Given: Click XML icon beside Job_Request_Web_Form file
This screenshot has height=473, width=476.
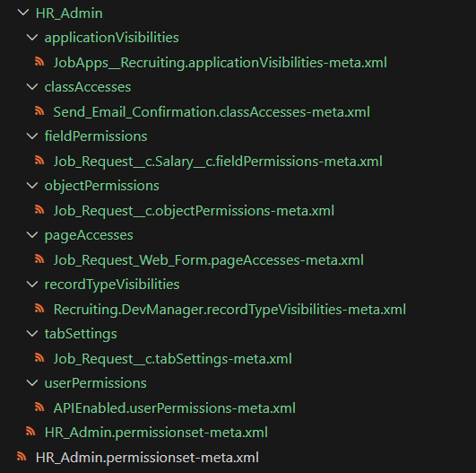Looking at the screenshot, I should [39, 258].
